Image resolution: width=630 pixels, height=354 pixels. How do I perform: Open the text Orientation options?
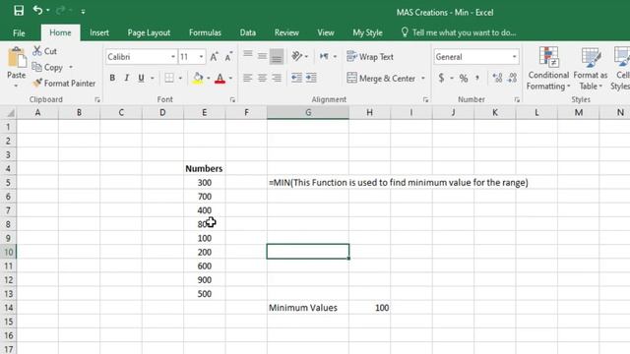[x=299, y=56]
